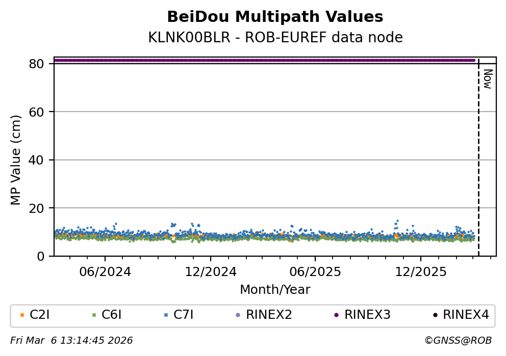The height and width of the screenshot is (356, 506).
Task: Click the black RINEX4 legend dot
Action: click(435, 315)
